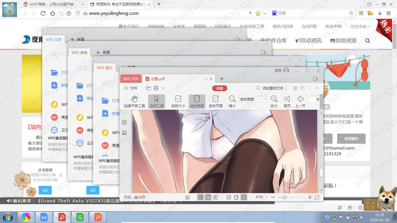Click the zoom out (缩小) magnifier

(x=232, y=102)
